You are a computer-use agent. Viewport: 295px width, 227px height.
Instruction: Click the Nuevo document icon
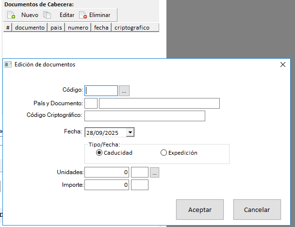coord(11,15)
